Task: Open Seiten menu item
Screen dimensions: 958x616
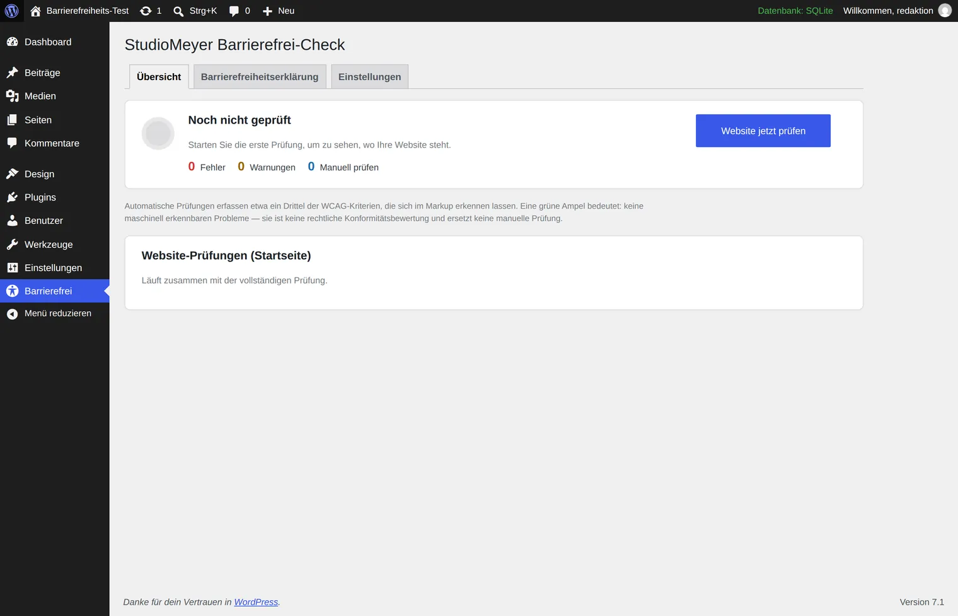Action: [x=55, y=120]
